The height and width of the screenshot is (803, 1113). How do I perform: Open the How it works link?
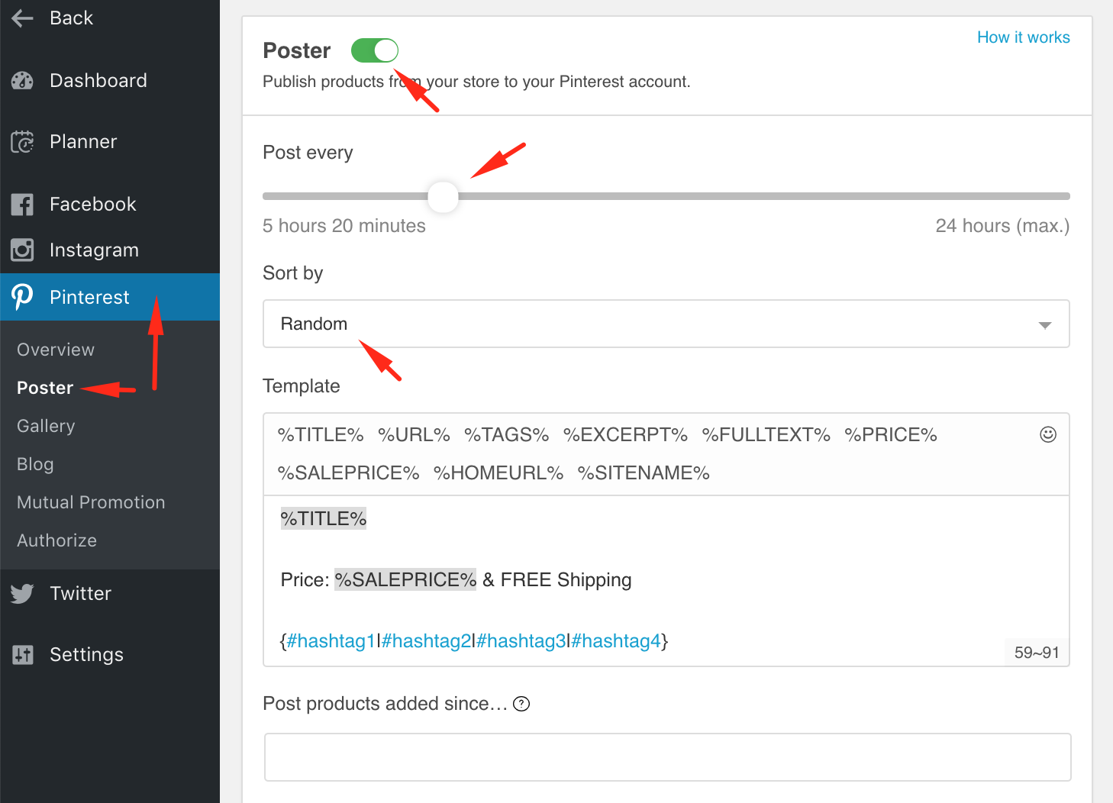pos(1023,37)
